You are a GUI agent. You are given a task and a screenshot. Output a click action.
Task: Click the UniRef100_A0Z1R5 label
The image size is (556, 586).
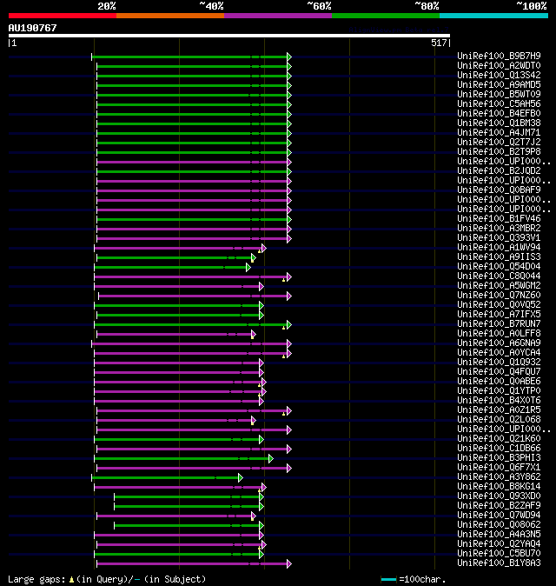(x=499, y=410)
